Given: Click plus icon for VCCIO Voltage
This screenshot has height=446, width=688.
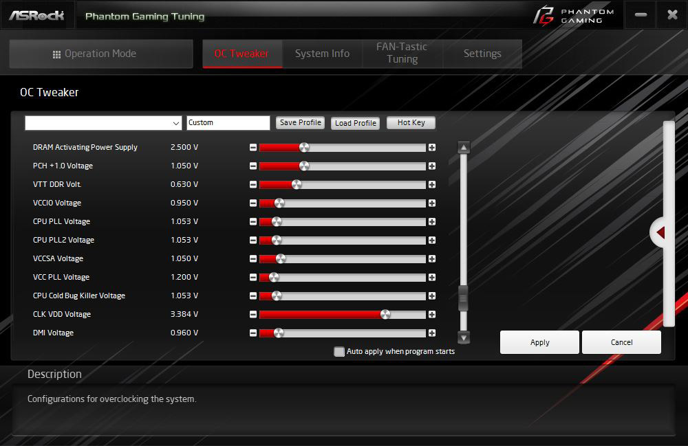Looking at the screenshot, I should click(x=432, y=203).
